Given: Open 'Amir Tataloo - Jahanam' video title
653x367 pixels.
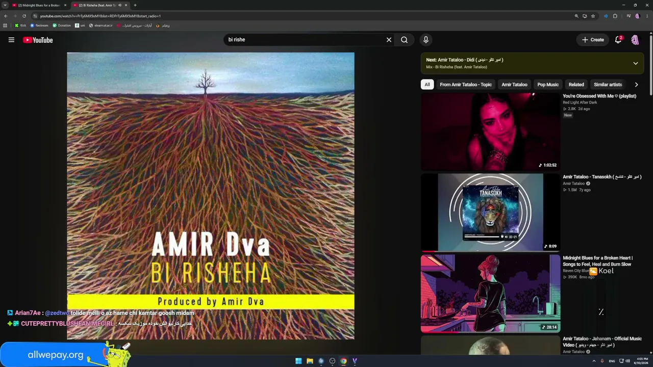Looking at the screenshot, I should (x=602, y=342).
